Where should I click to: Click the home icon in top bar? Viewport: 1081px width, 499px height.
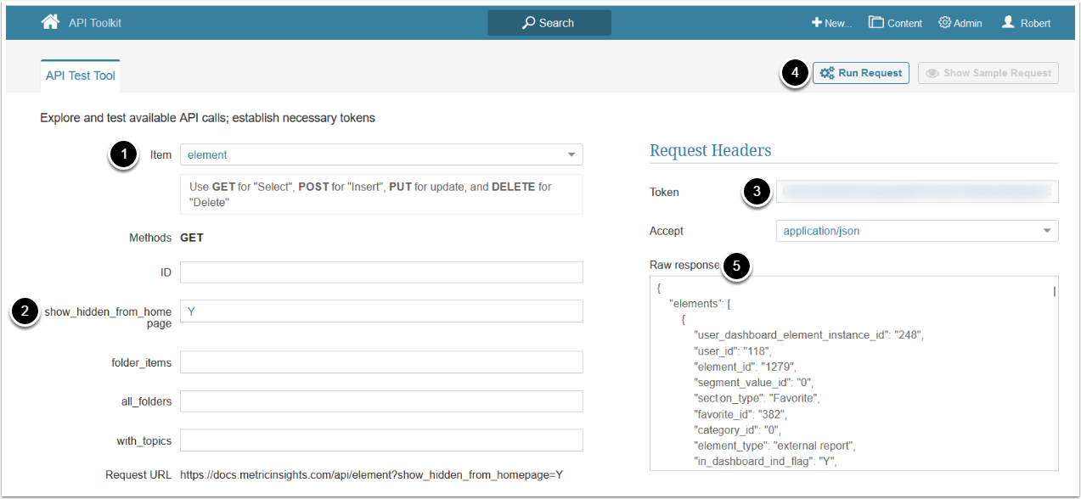pyautogui.click(x=50, y=22)
